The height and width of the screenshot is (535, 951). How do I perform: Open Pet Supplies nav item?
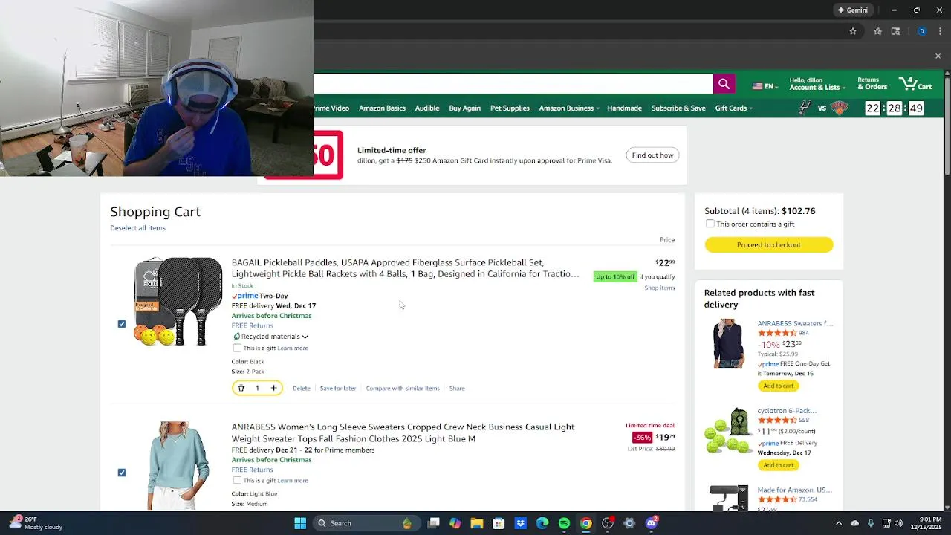pos(510,108)
